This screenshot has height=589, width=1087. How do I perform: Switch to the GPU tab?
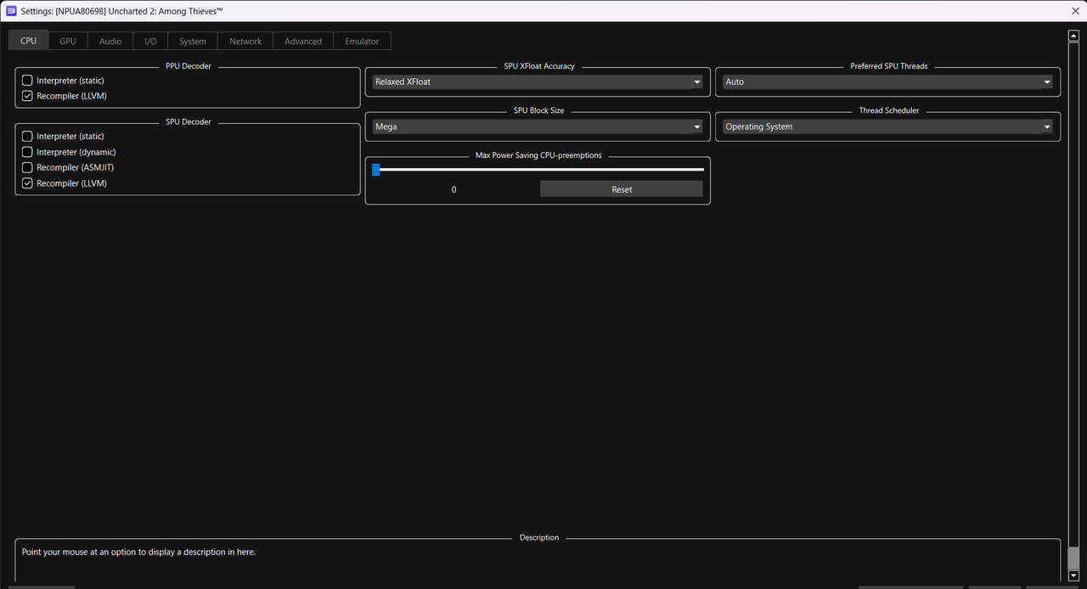[x=68, y=41]
